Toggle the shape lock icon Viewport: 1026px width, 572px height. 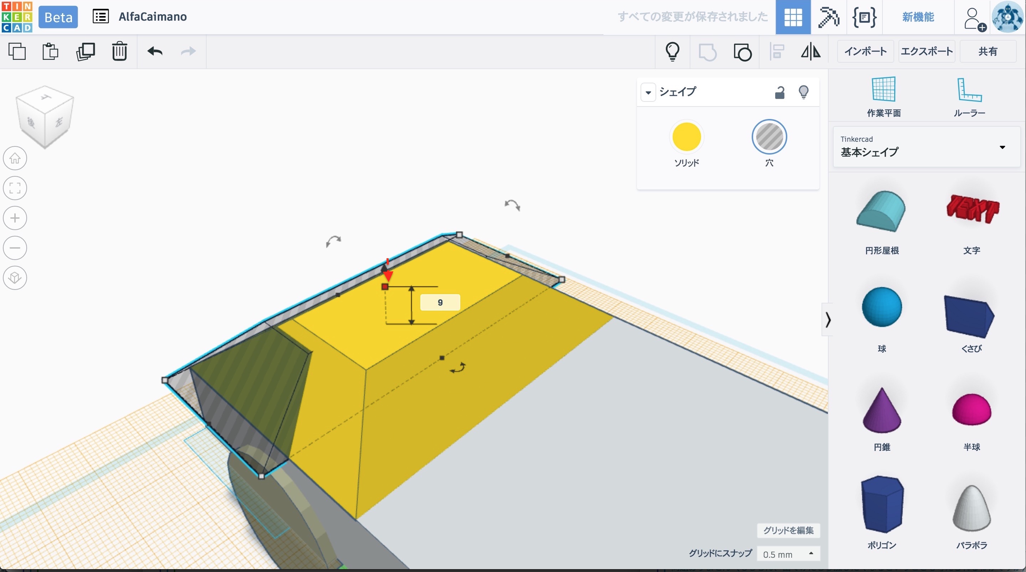click(x=779, y=92)
